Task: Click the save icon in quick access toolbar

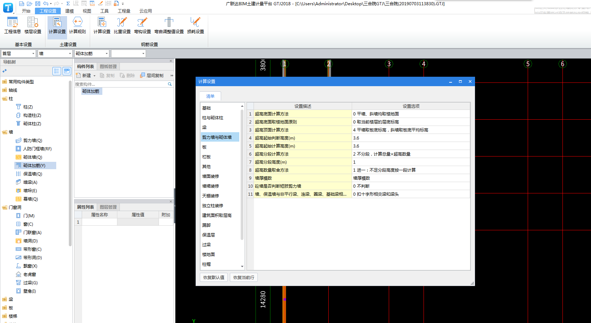Action: tap(38, 3)
